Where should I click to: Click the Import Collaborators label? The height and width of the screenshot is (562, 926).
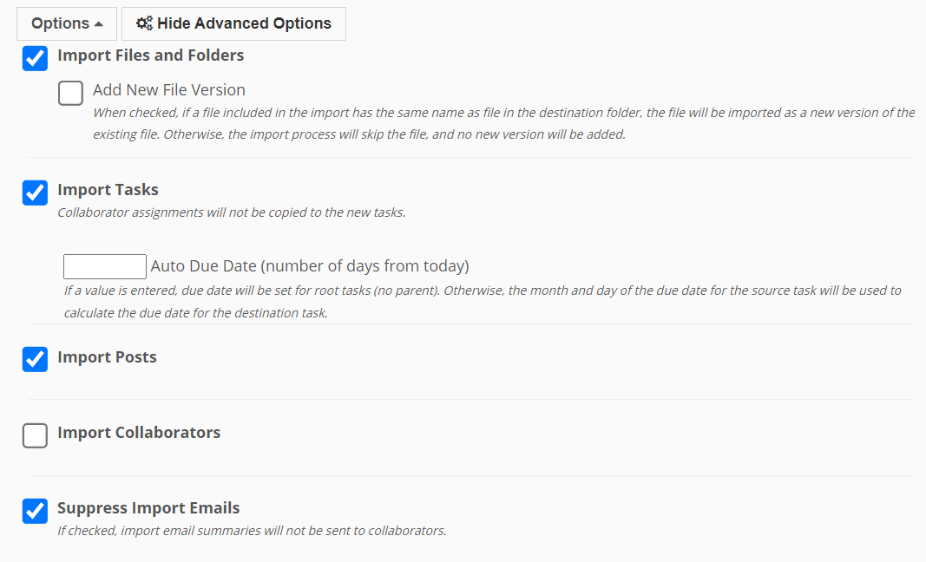pyautogui.click(x=138, y=432)
